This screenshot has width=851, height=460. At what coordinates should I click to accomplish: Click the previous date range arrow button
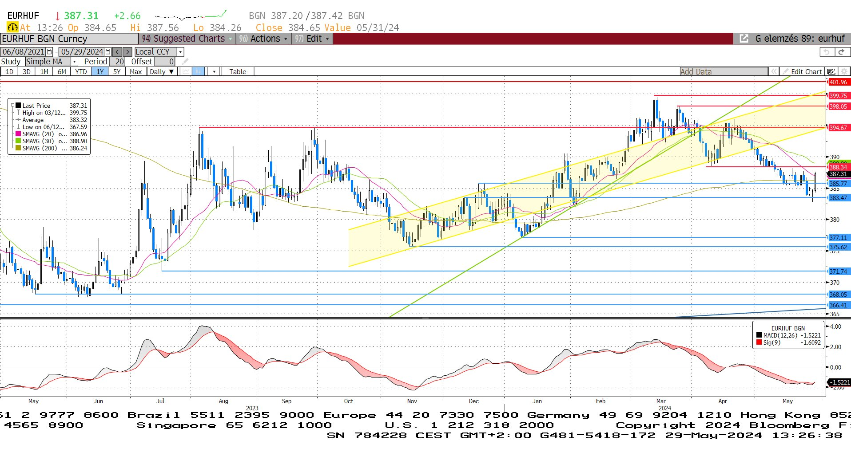[x=117, y=52]
